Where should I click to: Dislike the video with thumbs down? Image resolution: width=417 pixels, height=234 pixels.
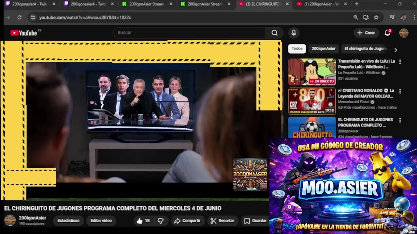[161, 221]
